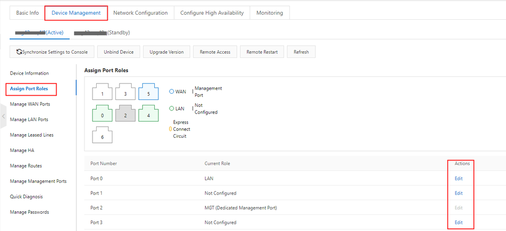Viewport: 506px width, 231px height.
Task: Edit Port 0 role
Action: tap(458, 178)
